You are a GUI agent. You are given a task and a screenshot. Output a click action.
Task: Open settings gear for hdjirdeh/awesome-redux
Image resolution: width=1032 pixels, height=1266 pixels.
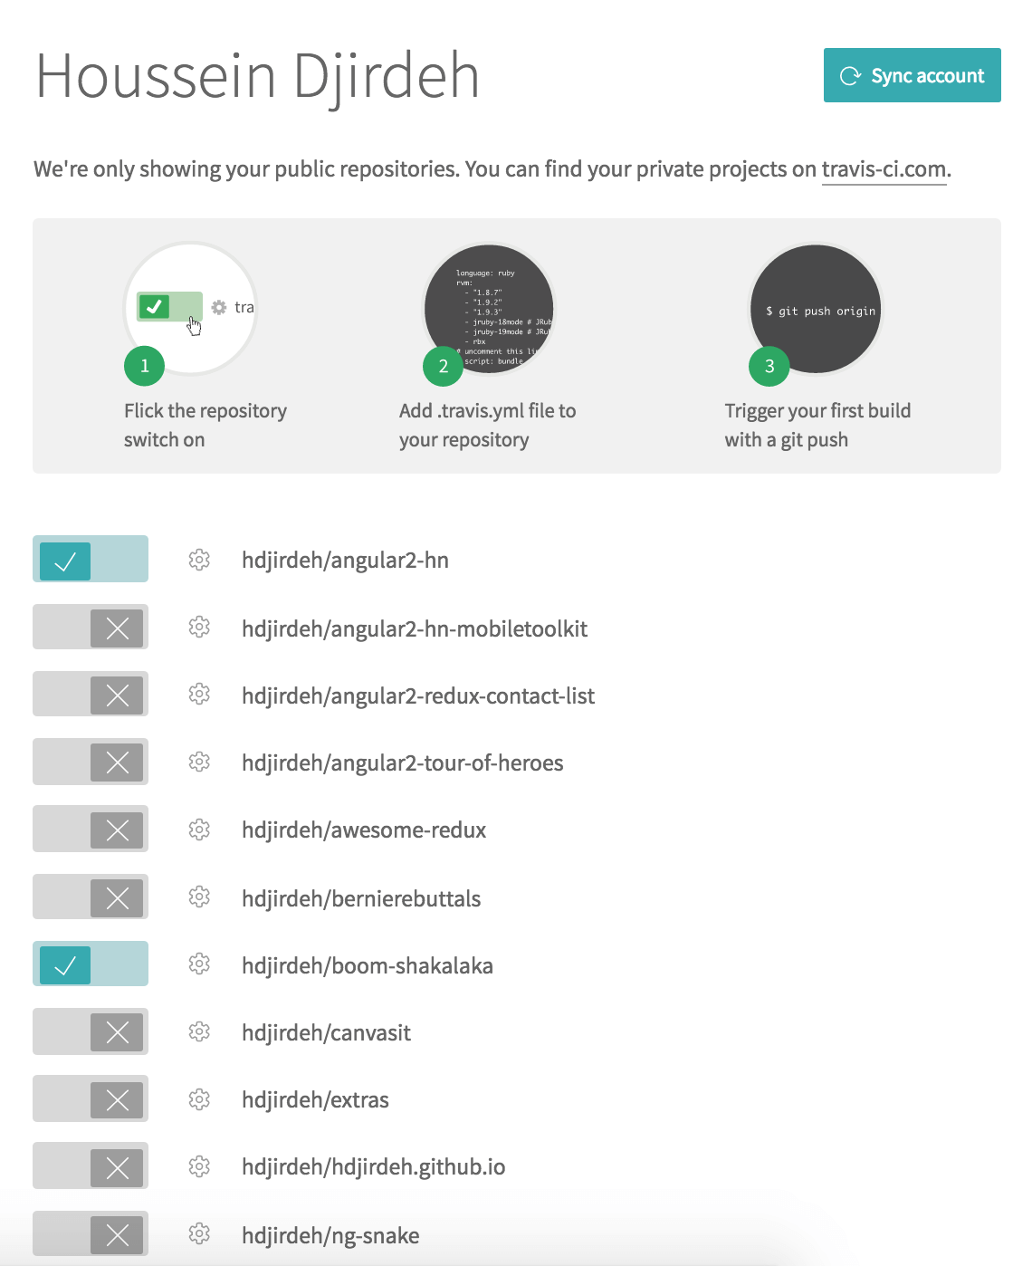[x=199, y=830]
